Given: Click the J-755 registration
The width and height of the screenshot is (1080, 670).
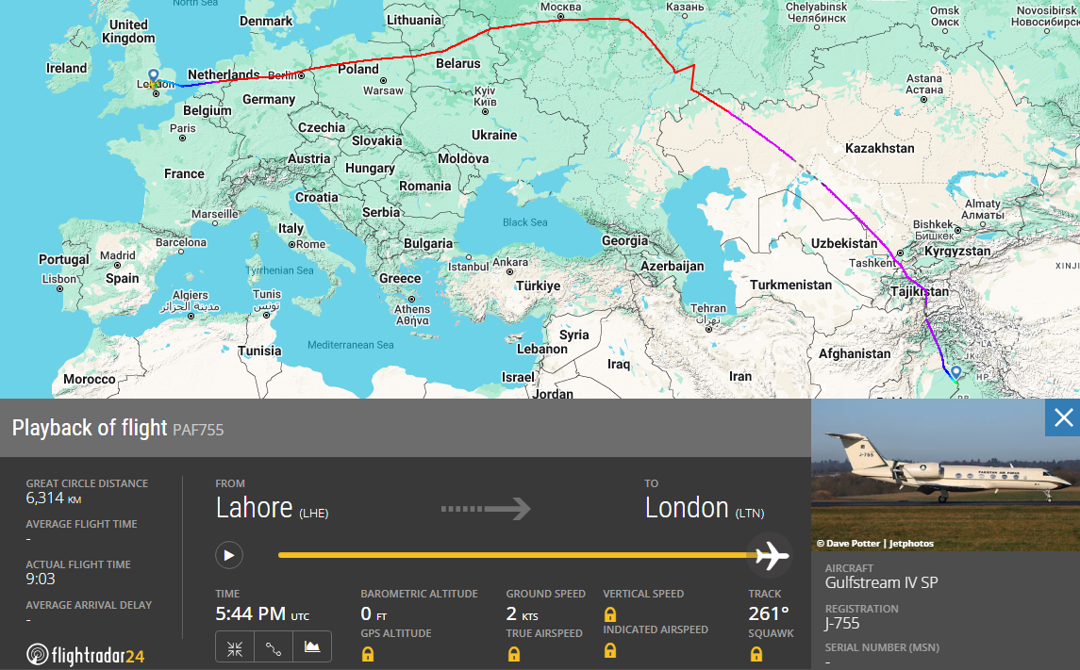Looking at the screenshot, I should [842, 623].
